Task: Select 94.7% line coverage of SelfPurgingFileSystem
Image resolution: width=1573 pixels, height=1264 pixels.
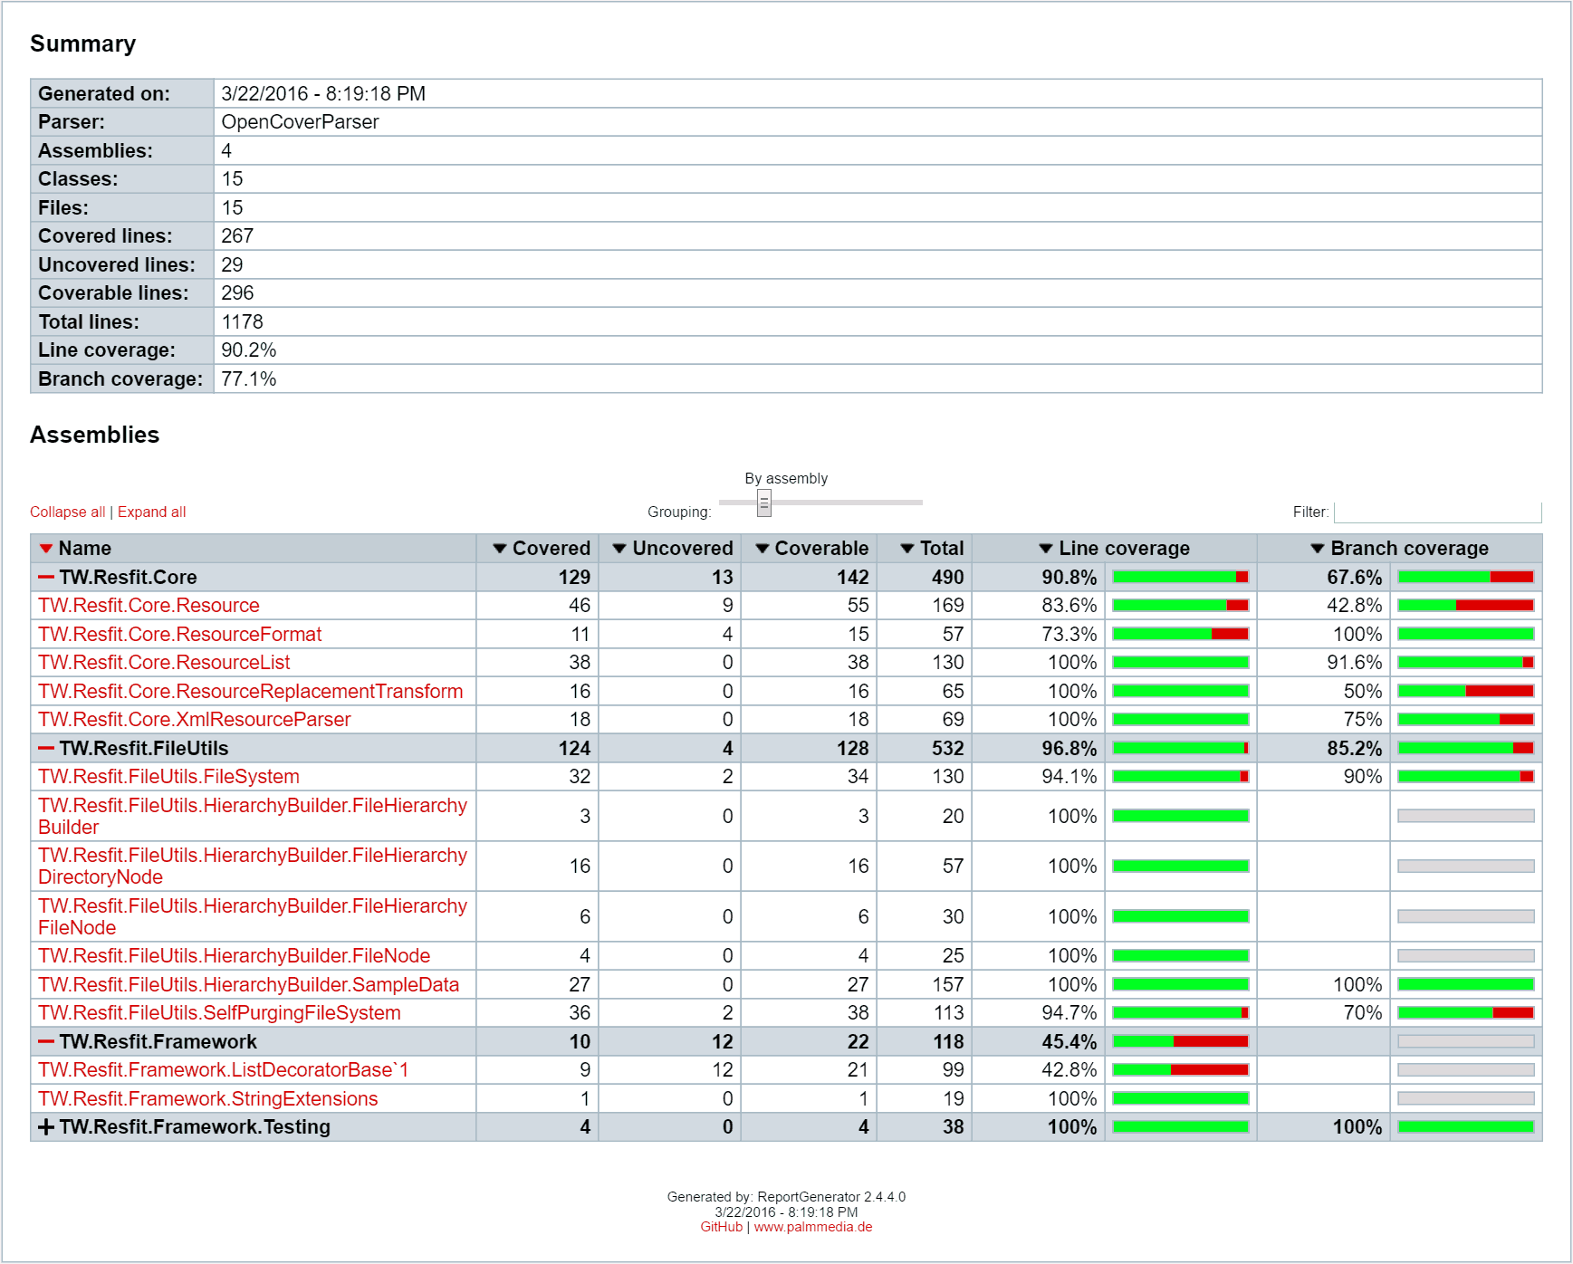Action: [x=1069, y=1013]
